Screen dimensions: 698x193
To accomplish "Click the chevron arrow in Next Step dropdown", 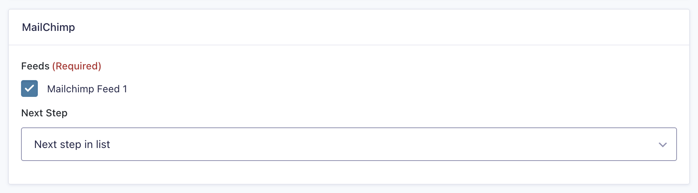I will (662, 145).
